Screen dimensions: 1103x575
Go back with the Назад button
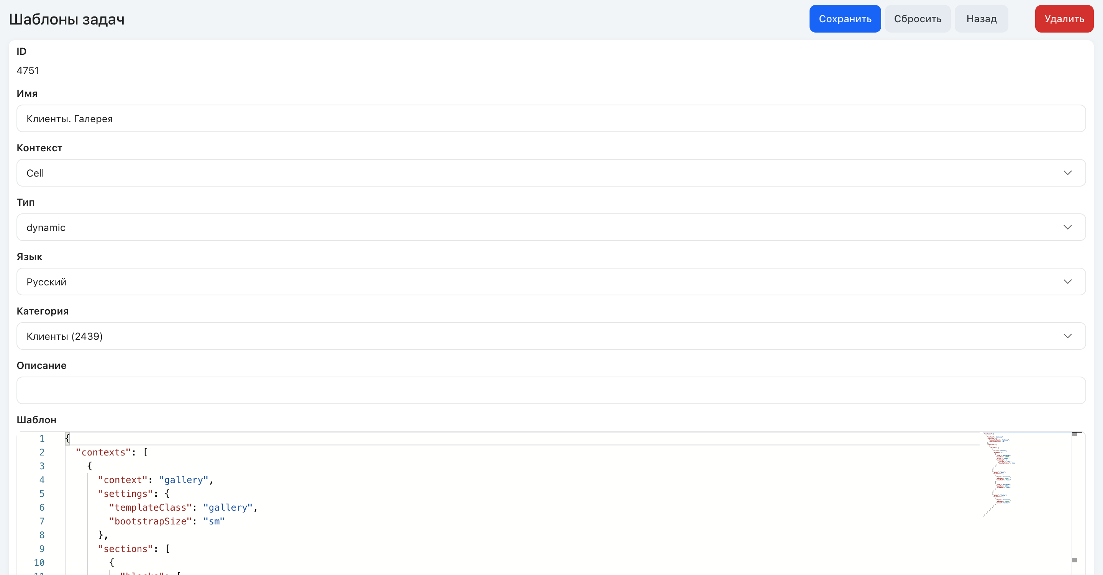[x=982, y=19]
